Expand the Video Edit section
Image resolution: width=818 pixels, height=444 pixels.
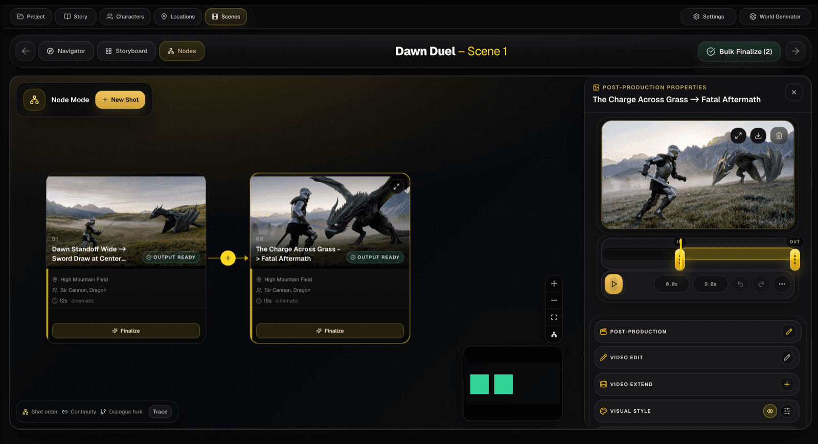pos(696,358)
